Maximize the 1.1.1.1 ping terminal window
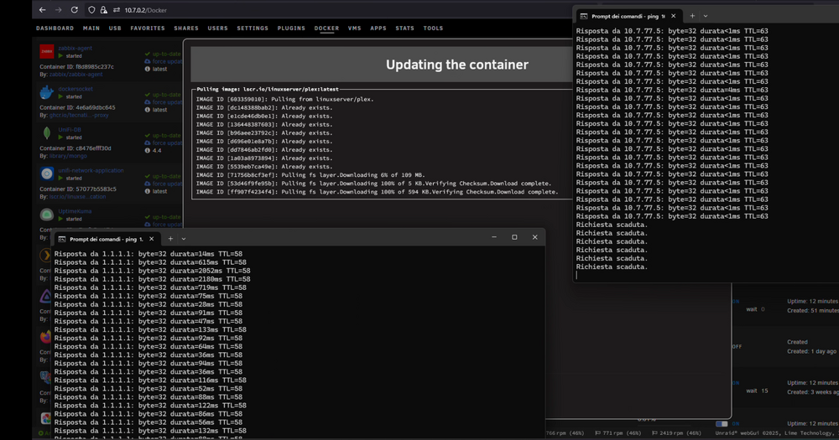 click(x=514, y=237)
